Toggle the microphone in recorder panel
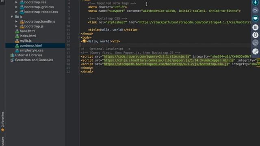Image resolution: width=260 pixels, height=146 pixels. coord(256,2)
